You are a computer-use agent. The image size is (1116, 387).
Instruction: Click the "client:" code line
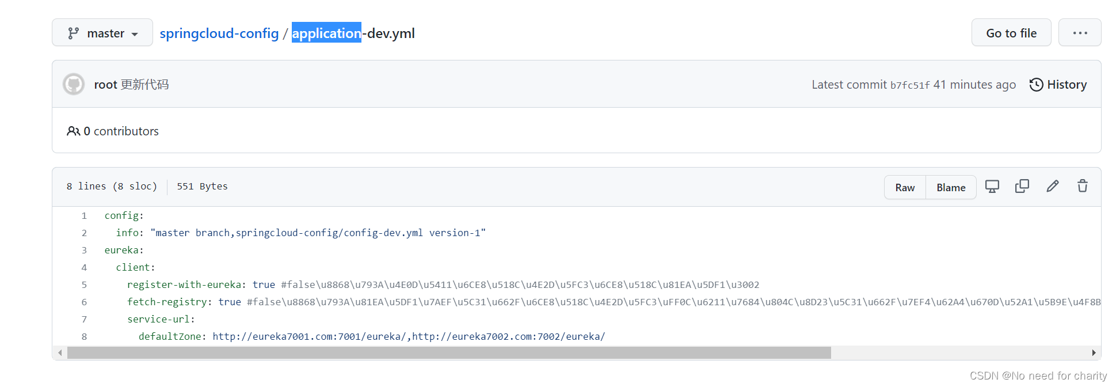pyautogui.click(x=135, y=267)
